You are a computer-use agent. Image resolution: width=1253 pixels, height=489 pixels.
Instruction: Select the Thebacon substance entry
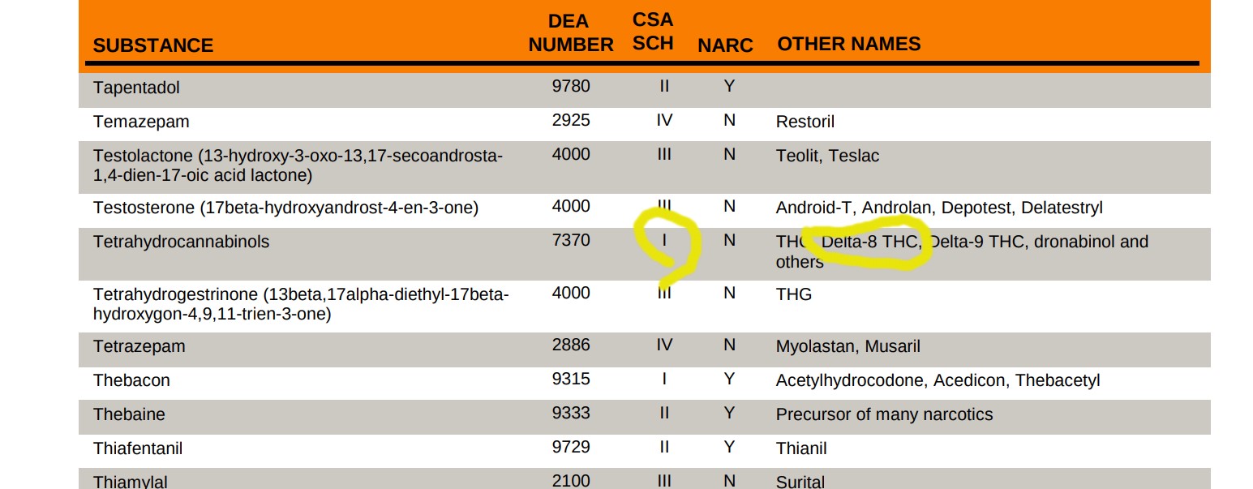pyautogui.click(x=131, y=380)
